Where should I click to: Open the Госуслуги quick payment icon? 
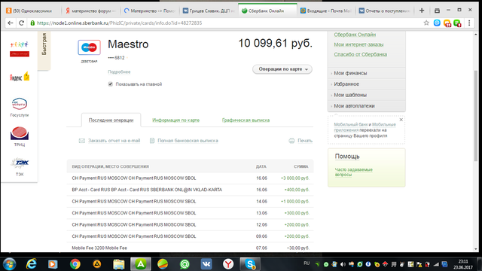click(x=20, y=104)
